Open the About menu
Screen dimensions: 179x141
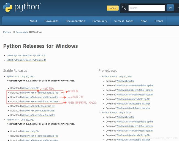[33, 21]
